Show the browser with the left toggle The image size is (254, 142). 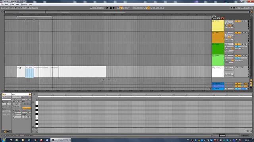click(2, 11)
